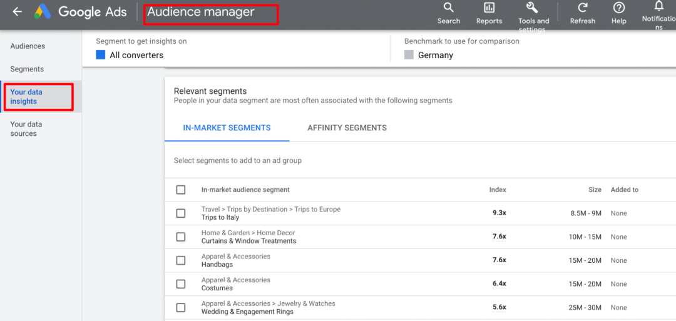Image resolution: width=676 pixels, height=321 pixels.
Task: Switch to the Affinity Segments tab
Action: click(347, 128)
